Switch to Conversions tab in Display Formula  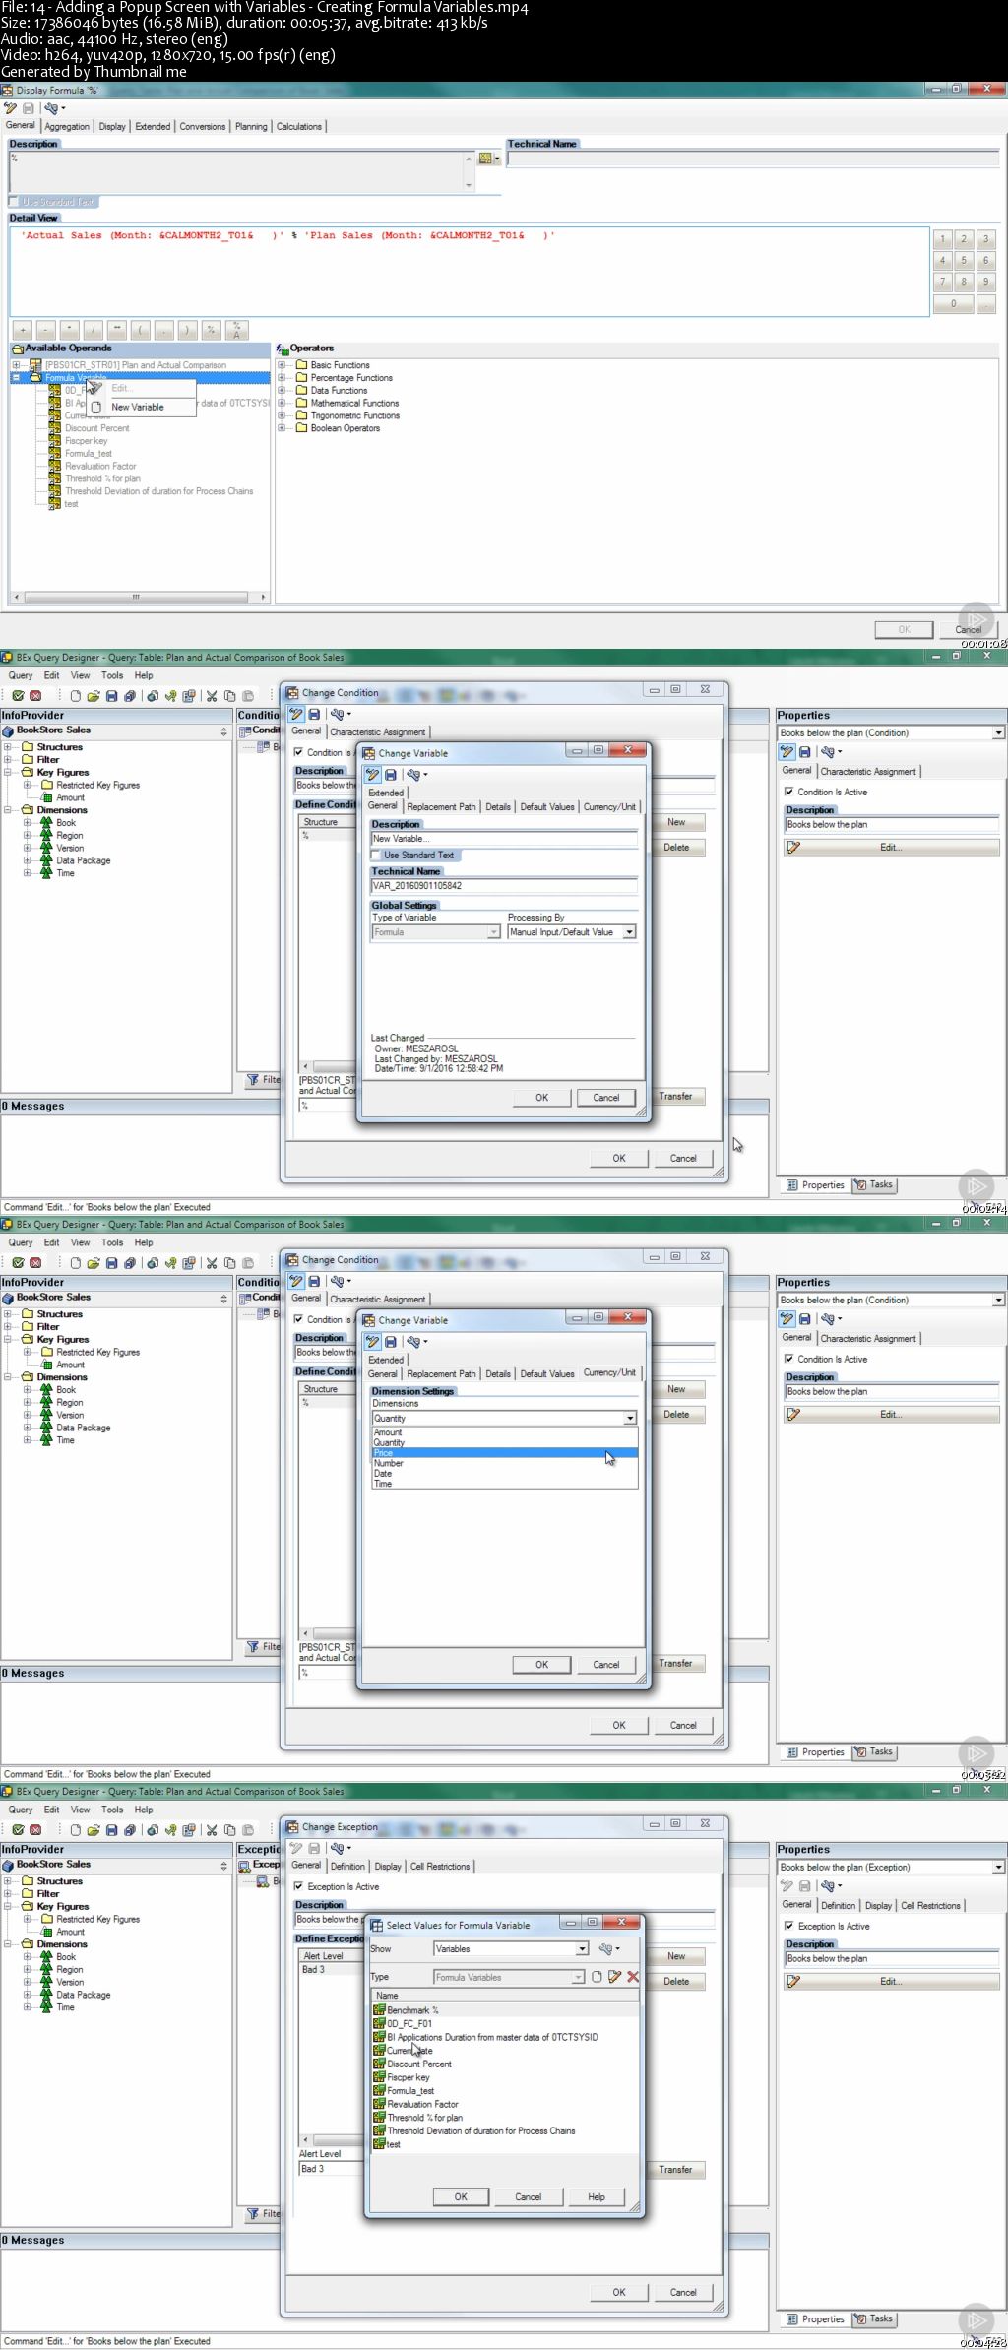click(202, 127)
